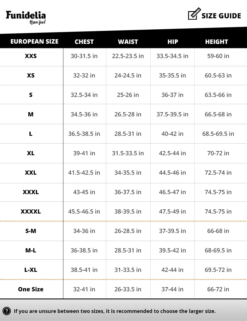Click the M-L size row label

tap(31, 250)
